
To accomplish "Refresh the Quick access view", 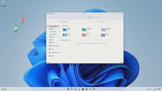I will (91, 22).
